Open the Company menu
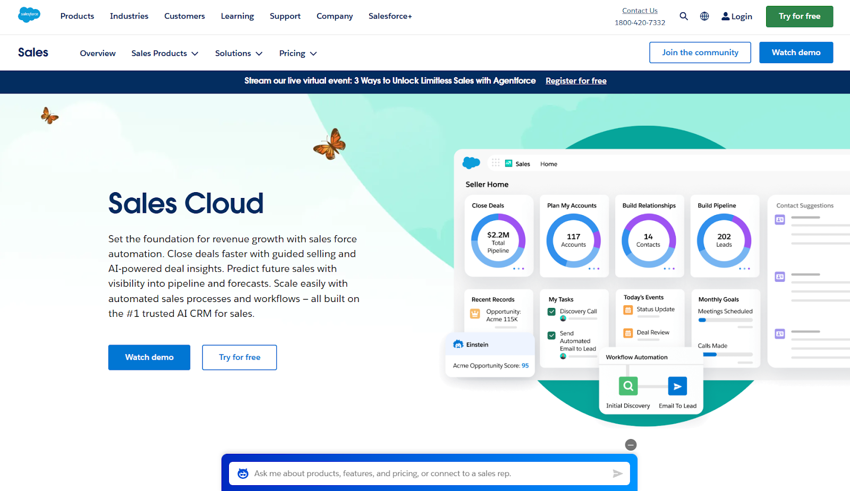Viewport: 850px width, 491px height. [335, 16]
